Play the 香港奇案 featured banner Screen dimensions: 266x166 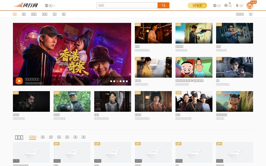click(19, 81)
